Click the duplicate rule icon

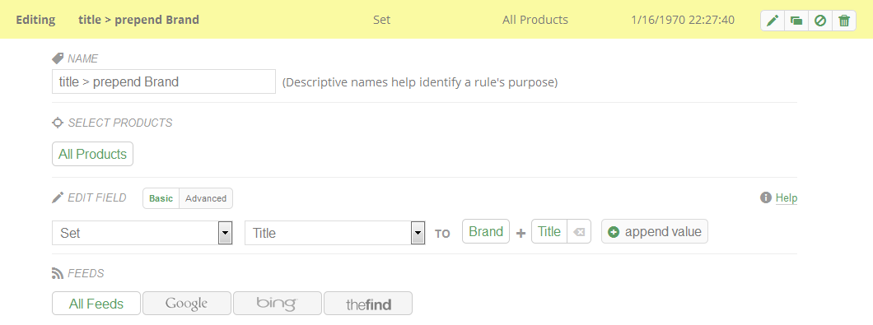[x=796, y=21]
